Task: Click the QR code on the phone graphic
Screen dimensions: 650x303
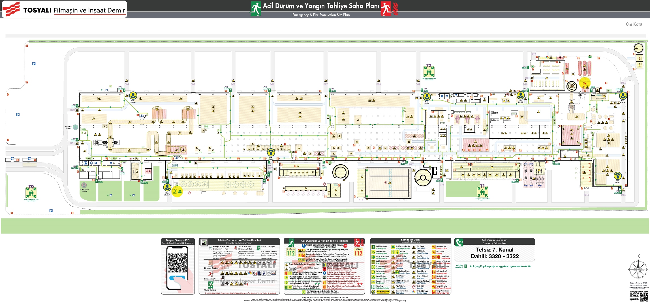Action: [177, 263]
